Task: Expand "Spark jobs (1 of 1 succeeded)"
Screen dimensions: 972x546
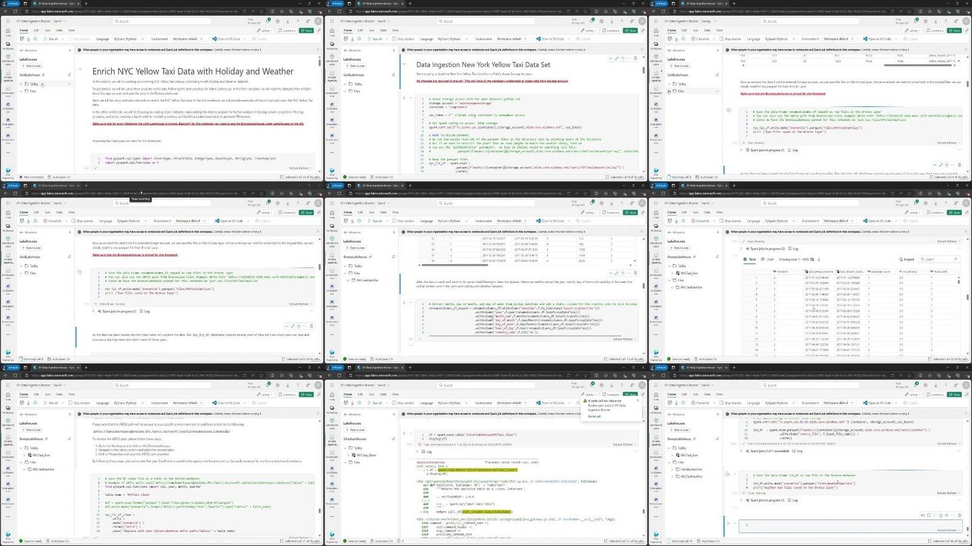Action: pyautogui.click(x=741, y=451)
